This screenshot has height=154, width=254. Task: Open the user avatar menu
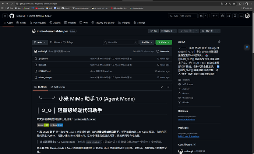pyautogui.click(x=247, y=16)
